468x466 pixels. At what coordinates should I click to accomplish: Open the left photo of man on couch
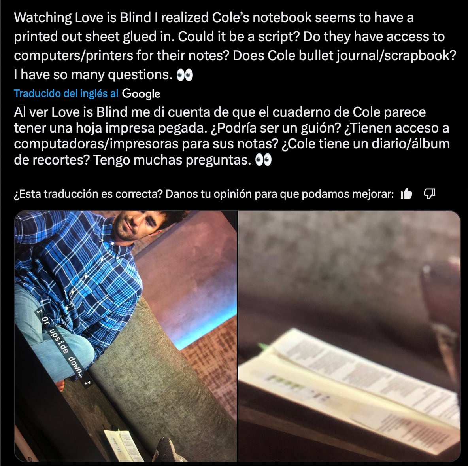pos(126,336)
